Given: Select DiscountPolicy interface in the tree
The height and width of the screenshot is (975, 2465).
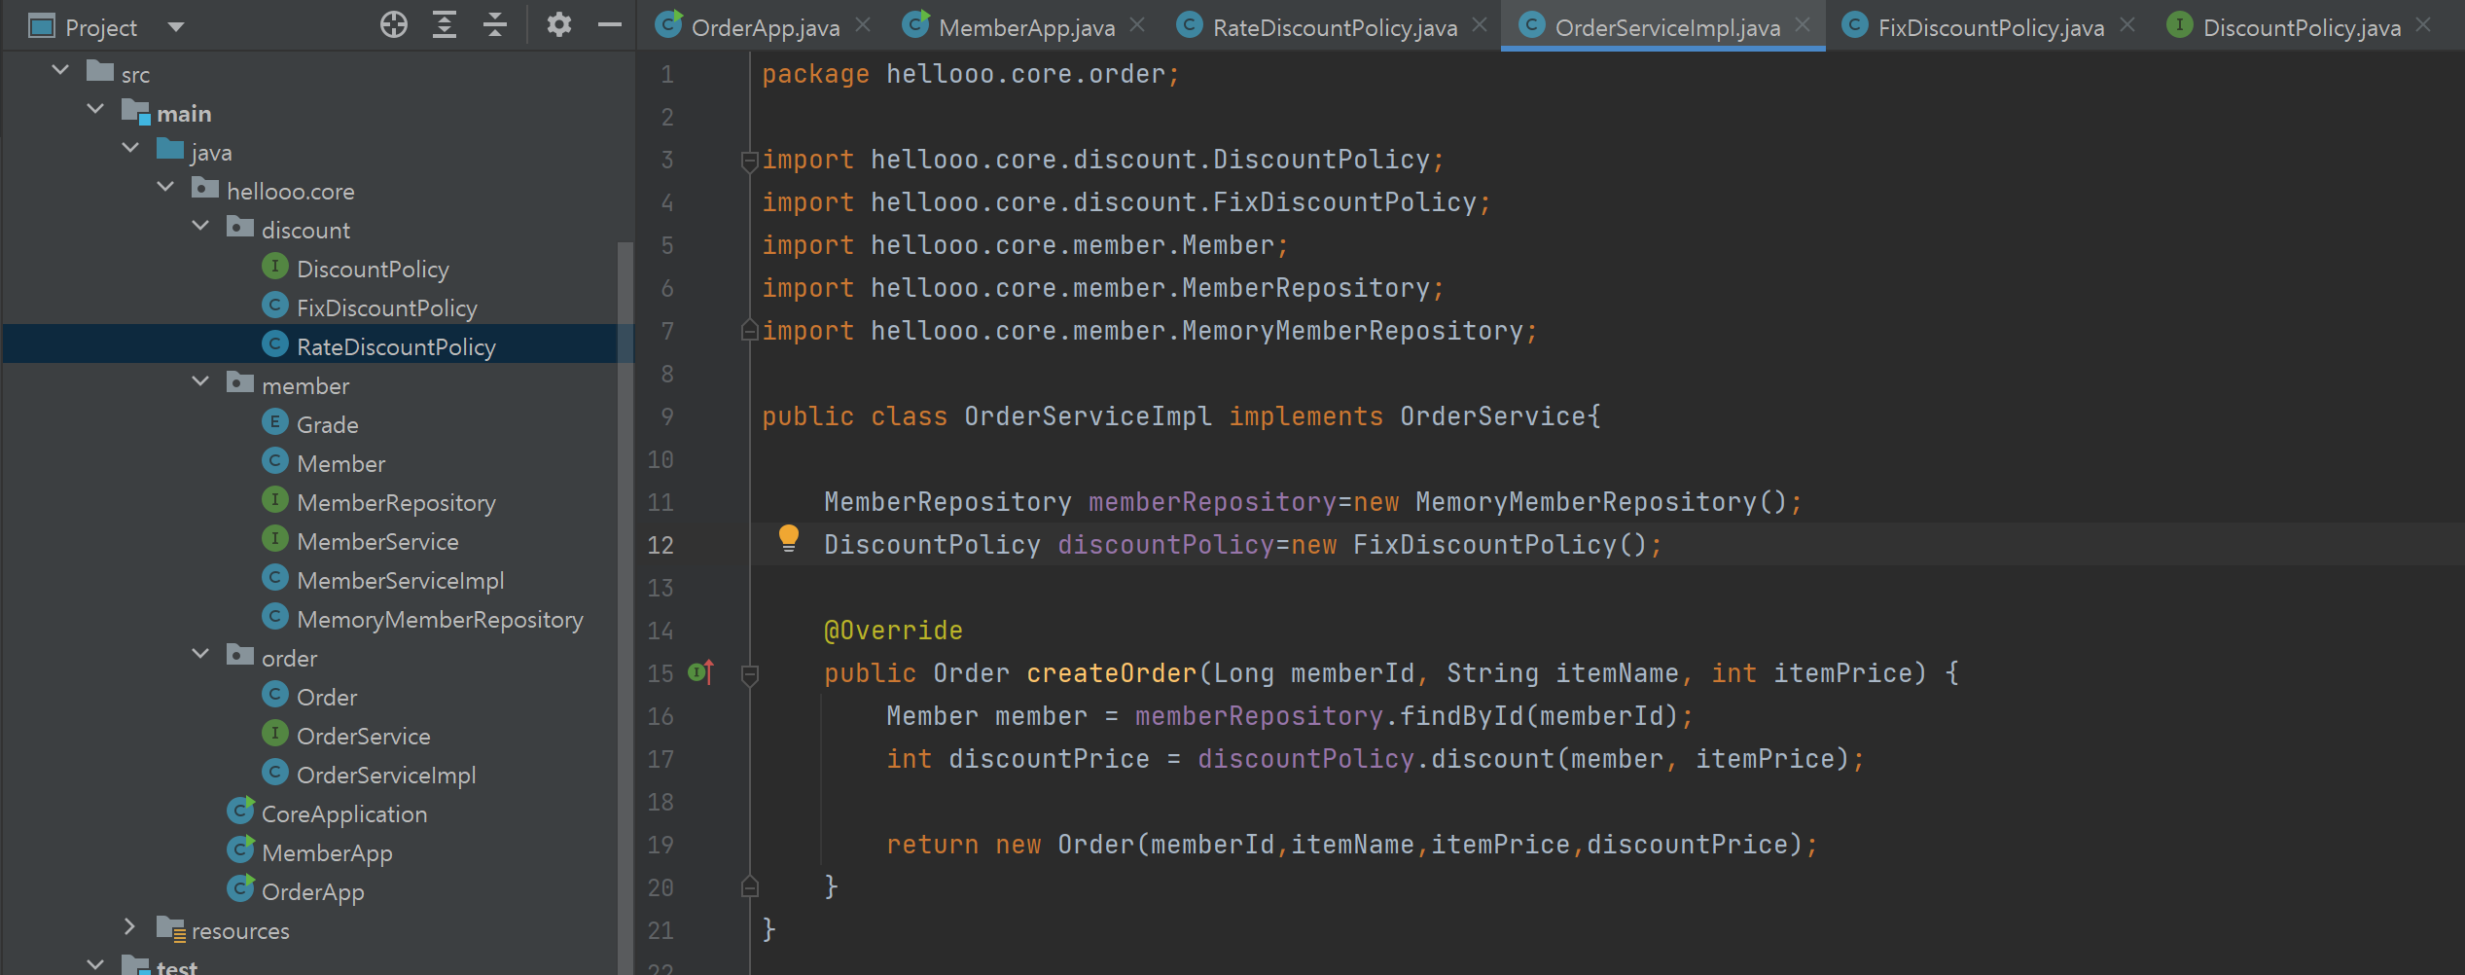Looking at the screenshot, I should click(373, 269).
